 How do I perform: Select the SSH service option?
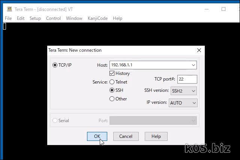112,90
